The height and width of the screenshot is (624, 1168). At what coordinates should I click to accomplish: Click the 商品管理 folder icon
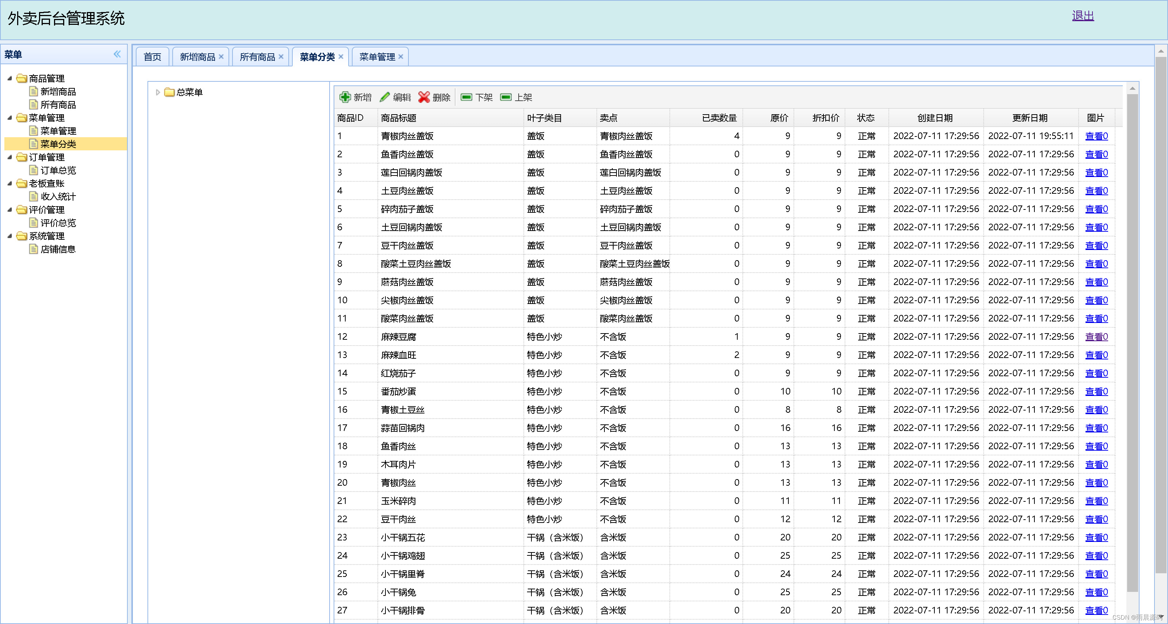[21, 78]
